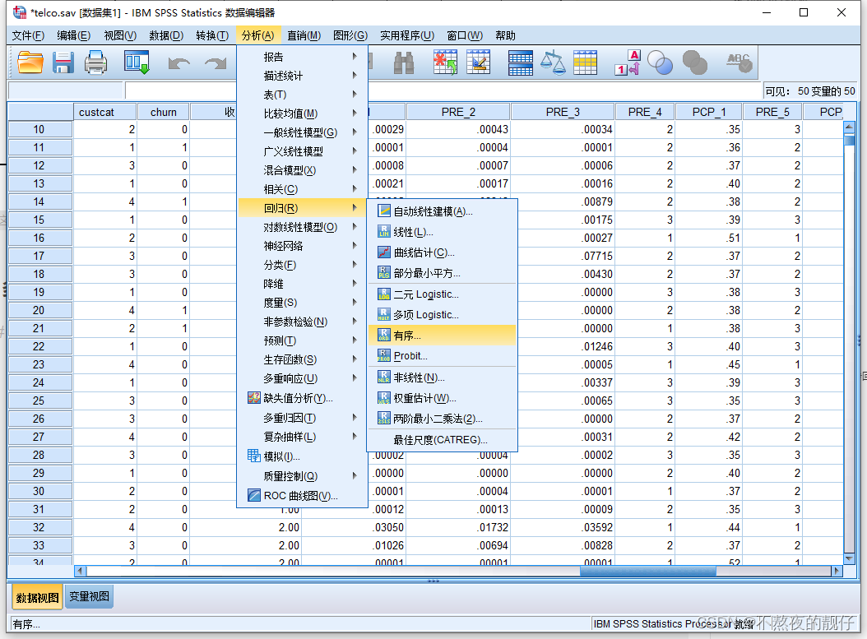This screenshot has height=639, width=867.
Task: Open Binary Logistic (二元 Logistic)
Action: point(442,294)
